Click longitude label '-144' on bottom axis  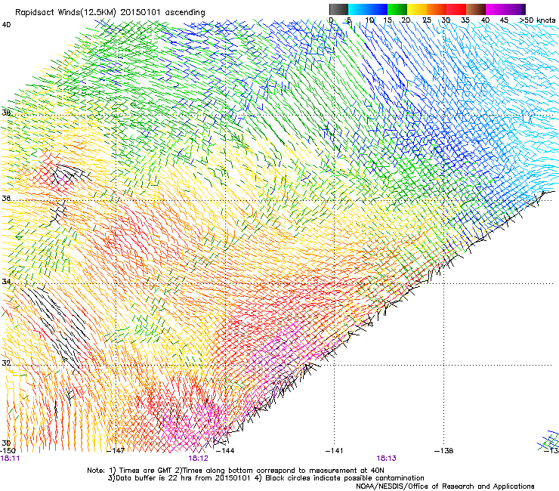(225, 450)
